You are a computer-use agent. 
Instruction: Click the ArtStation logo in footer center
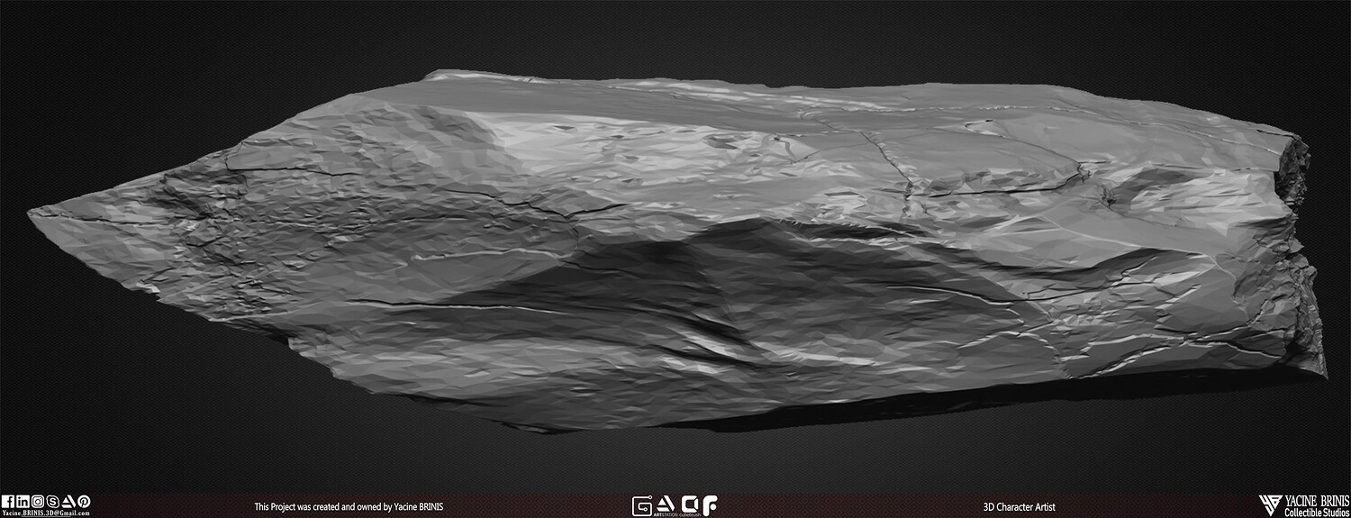tap(666, 504)
